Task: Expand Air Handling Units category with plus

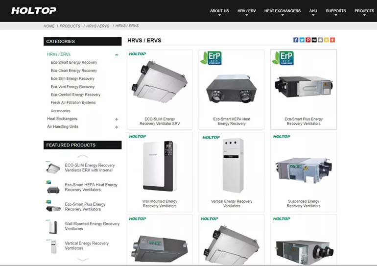Action: click(117, 127)
